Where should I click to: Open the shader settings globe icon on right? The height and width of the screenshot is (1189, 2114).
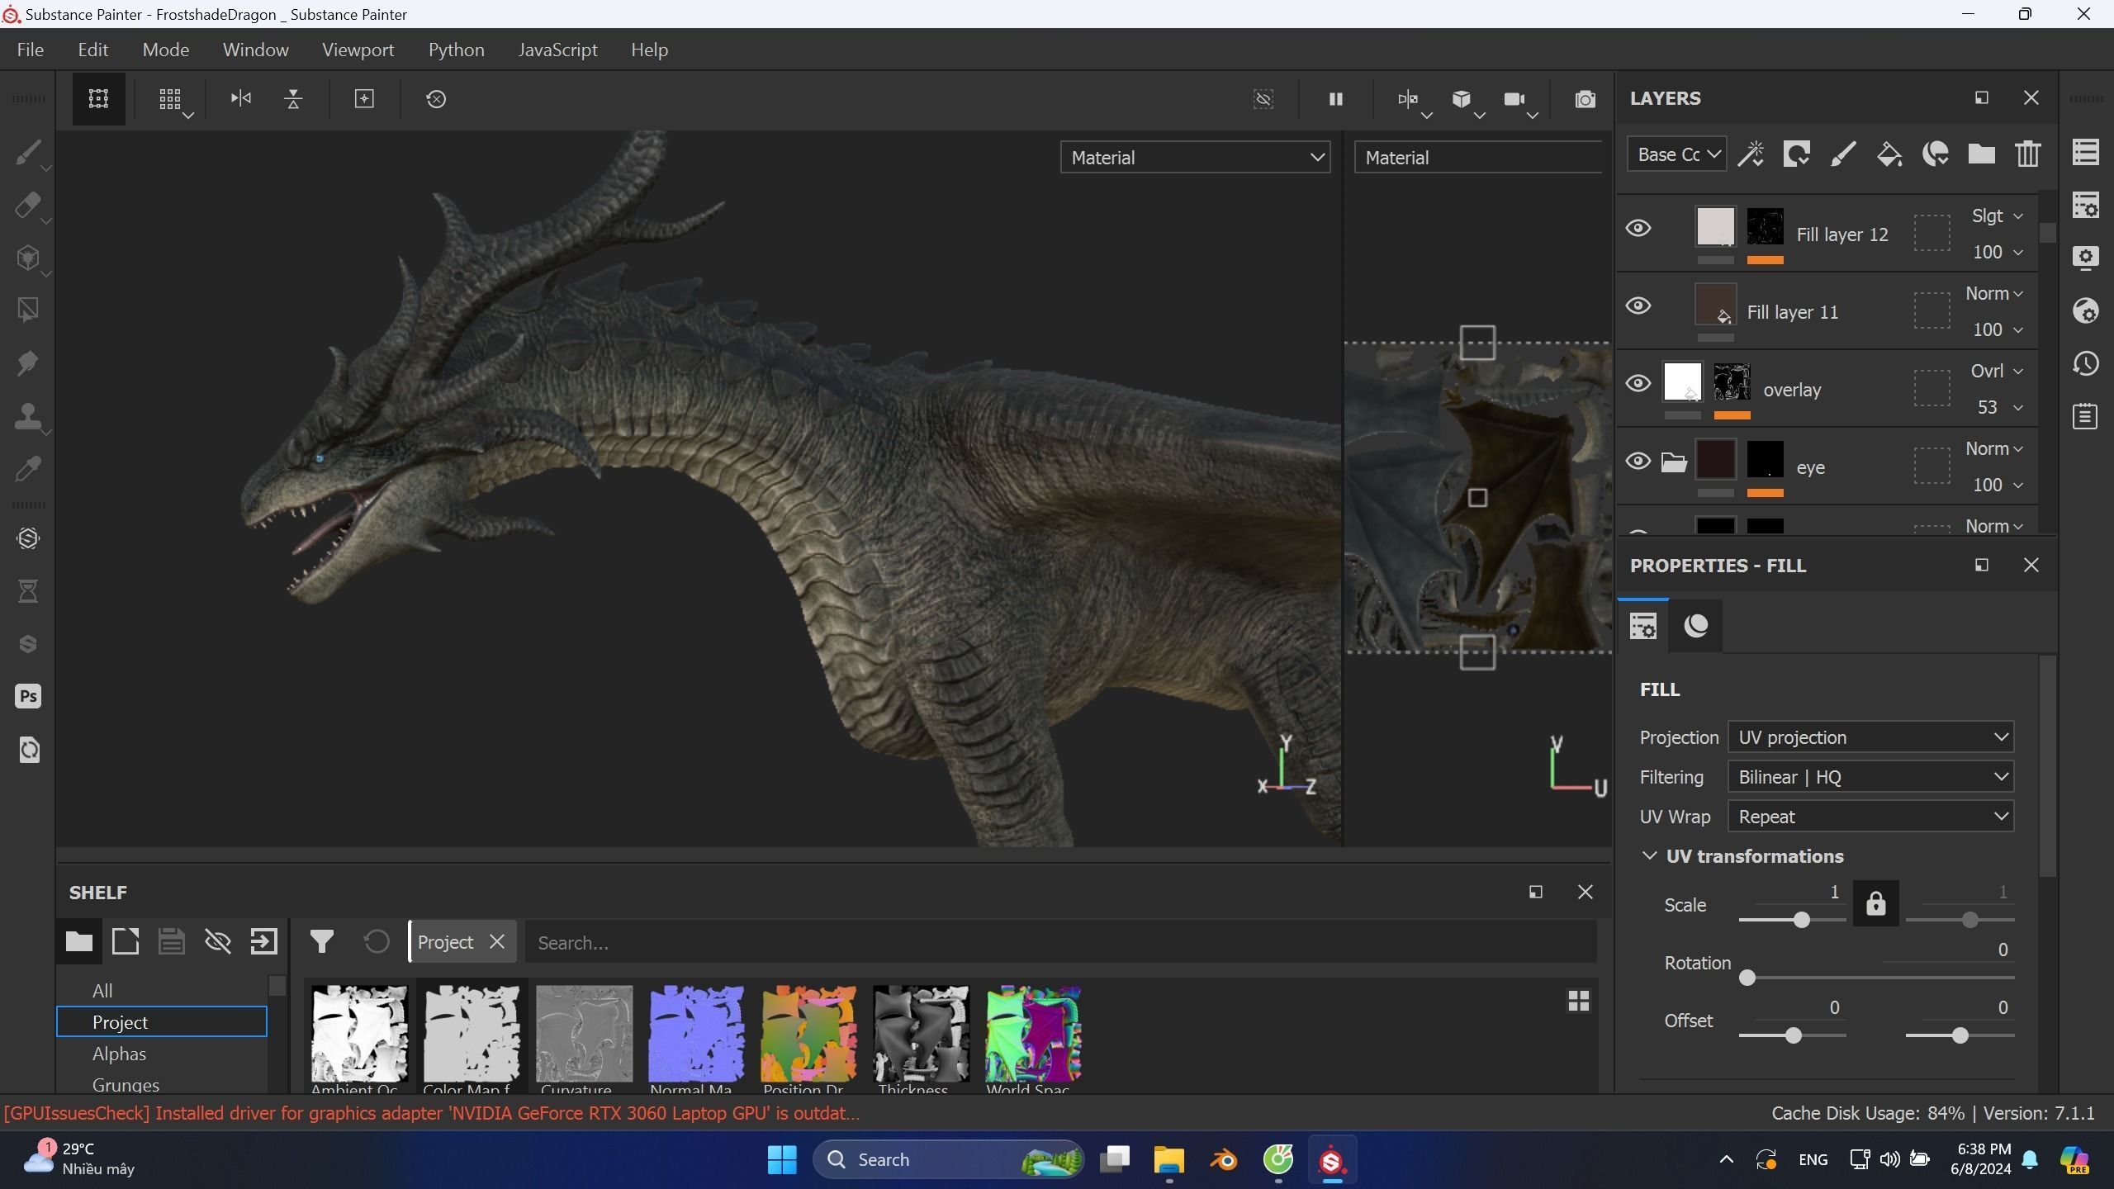2086,310
